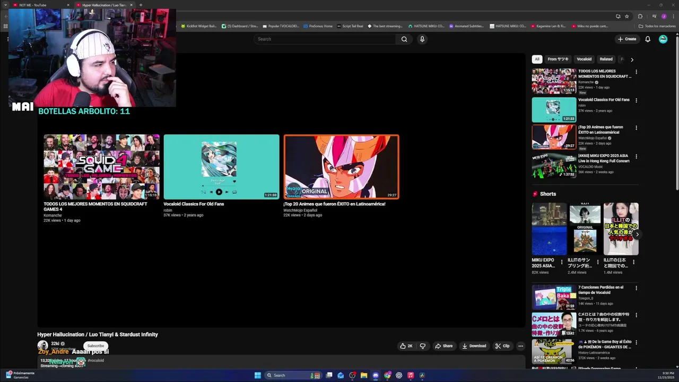Open options for Game Boy Pokémon video

tap(636, 343)
